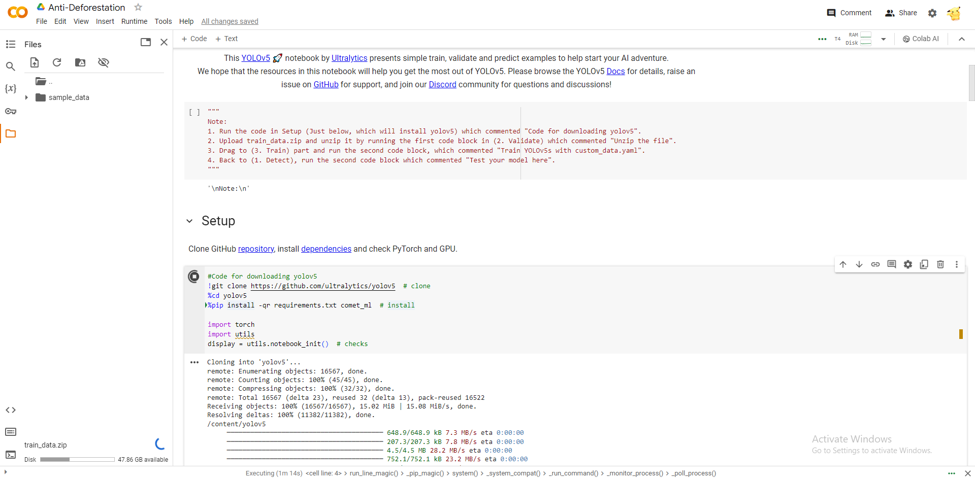Run the Note cell
The width and height of the screenshot is (975, 479).
tap(194, 112)
